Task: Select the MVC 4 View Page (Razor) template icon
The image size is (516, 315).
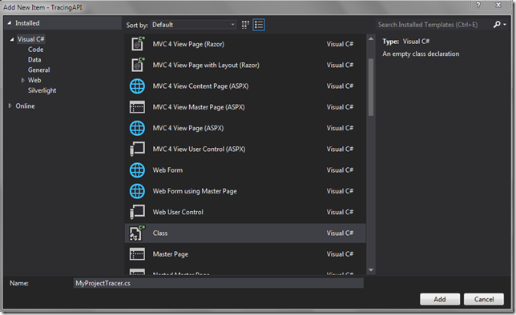Action: 138,44
